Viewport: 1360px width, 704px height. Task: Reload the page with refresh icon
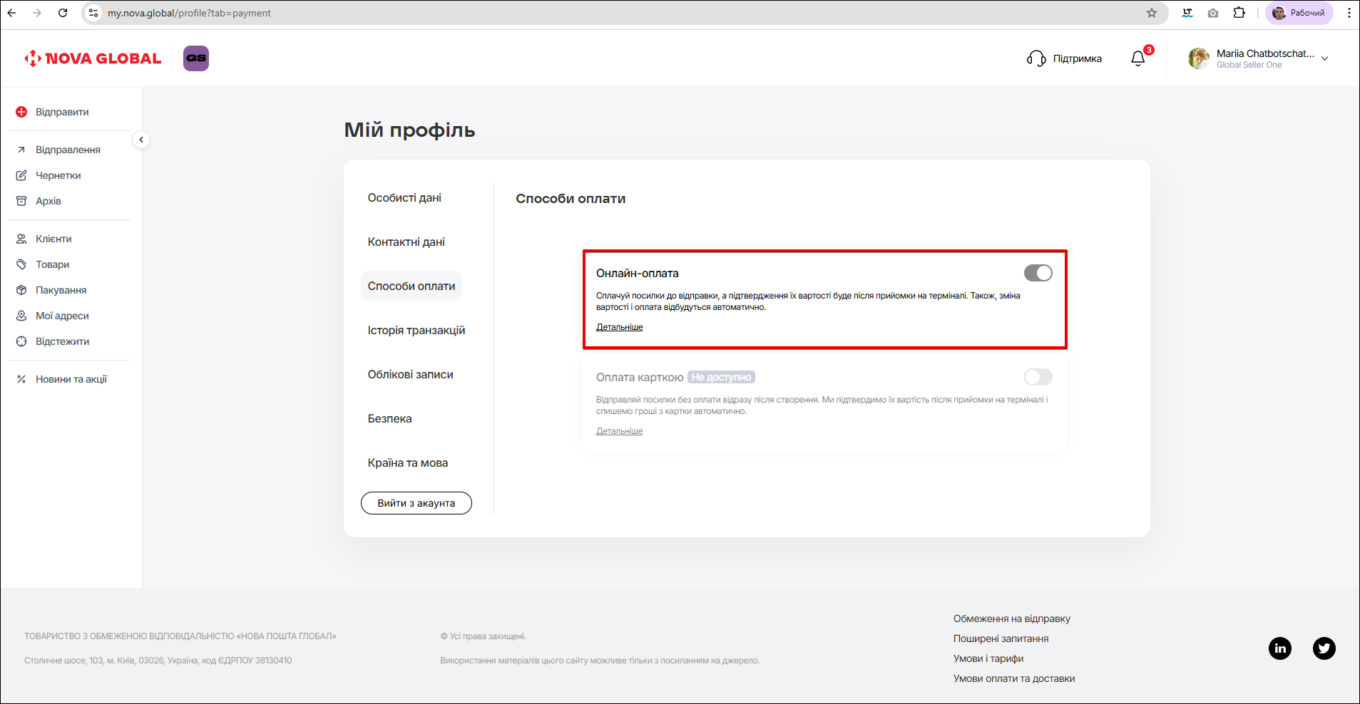pyautogui.click(x=63, y=13)
